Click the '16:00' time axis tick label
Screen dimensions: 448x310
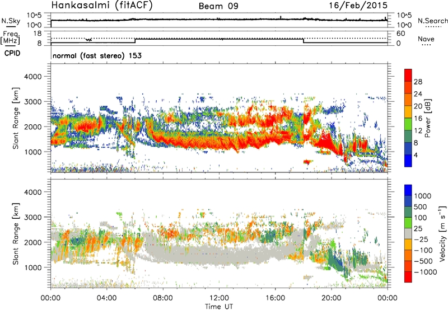[x=275, y=298]
